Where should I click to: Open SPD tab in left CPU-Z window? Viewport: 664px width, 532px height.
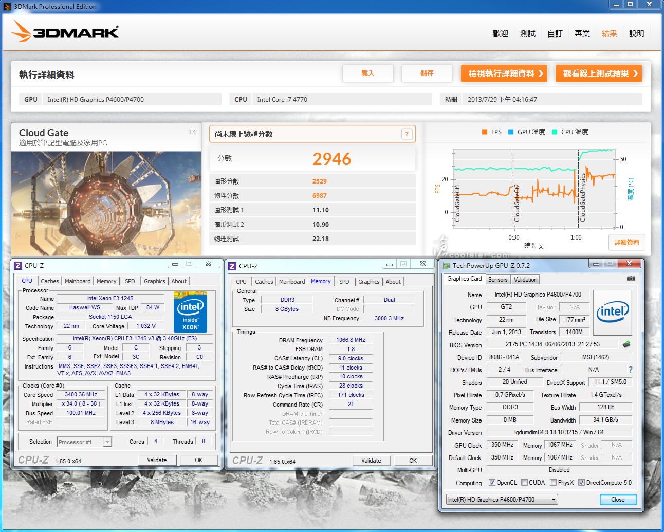pyautogui.click(x=130, y=281)
